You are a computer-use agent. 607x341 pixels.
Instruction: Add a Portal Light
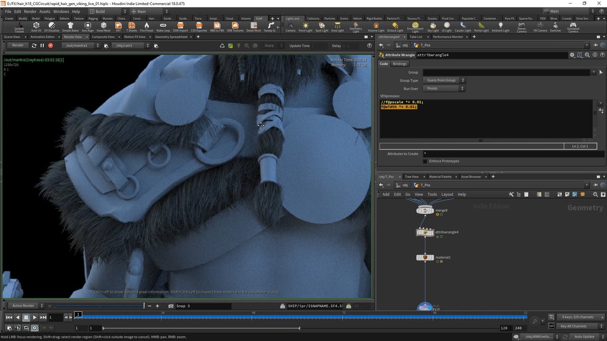[481, 27]
